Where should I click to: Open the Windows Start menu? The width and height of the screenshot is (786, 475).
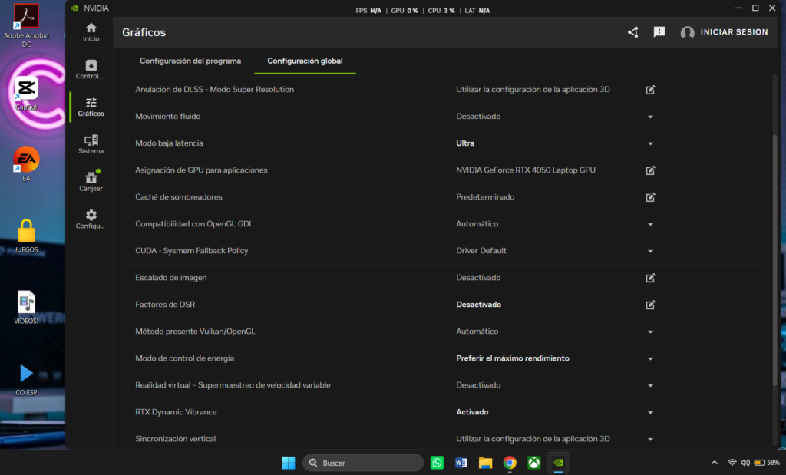(x=289, y=463)
